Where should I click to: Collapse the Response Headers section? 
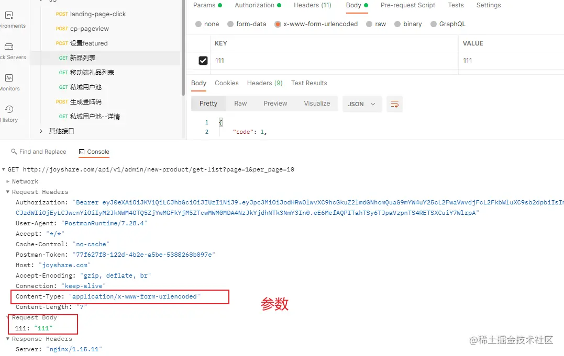tap(8, 339)
